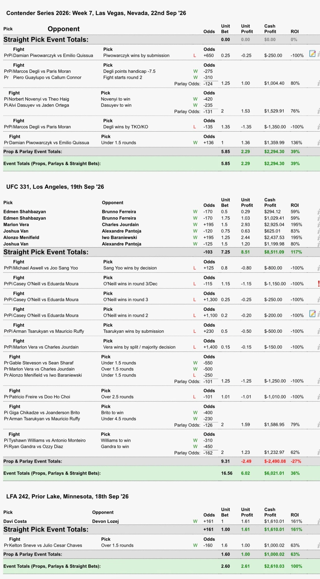The height and width of the screenshot is (579, 320).
Task: Click the Michael Aswell vs Joo Sang Yoo fight
Action: 46,268
